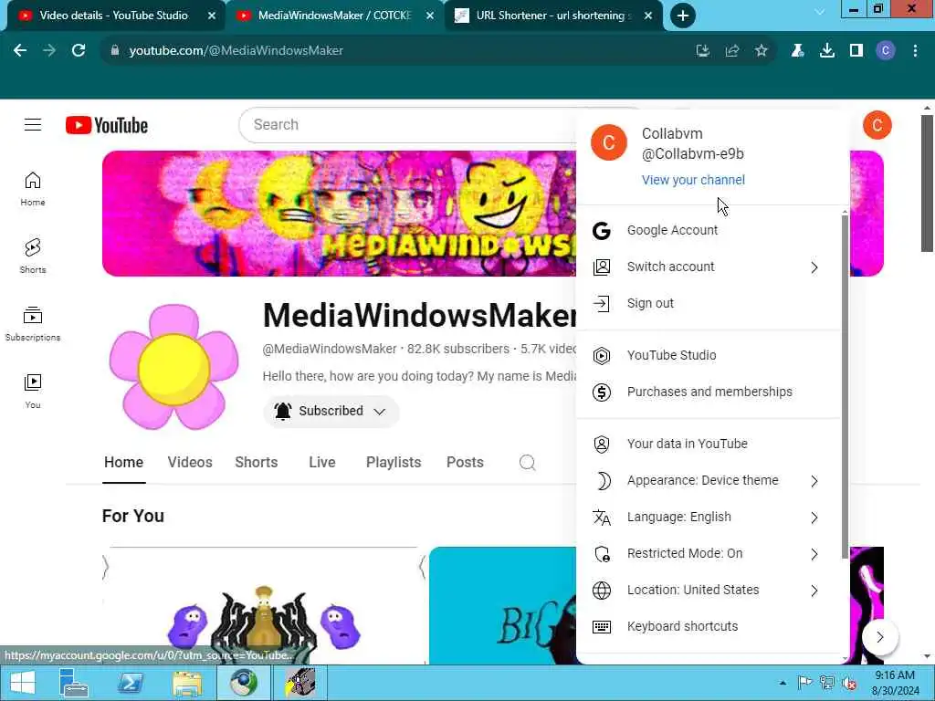This screenshot has height=701, width=935.
Task: Open the tab search dropdown arrow
Action: tap(820, 11)
